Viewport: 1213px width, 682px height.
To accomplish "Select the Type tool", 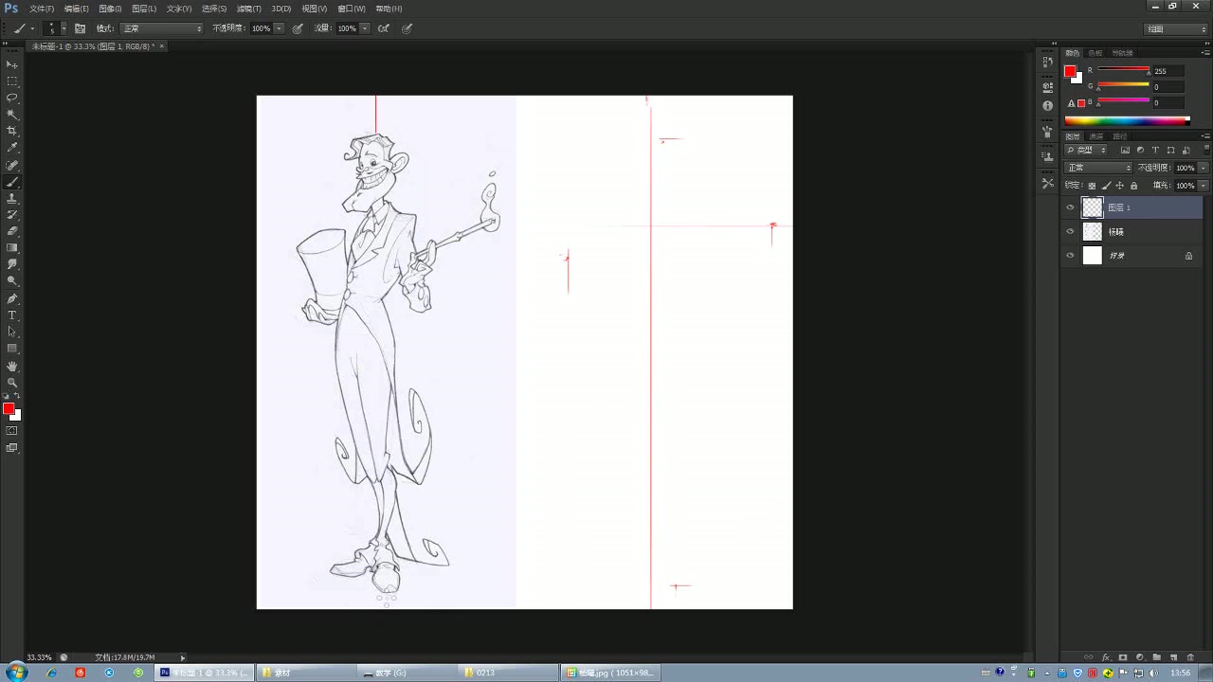I will (12, 314).
